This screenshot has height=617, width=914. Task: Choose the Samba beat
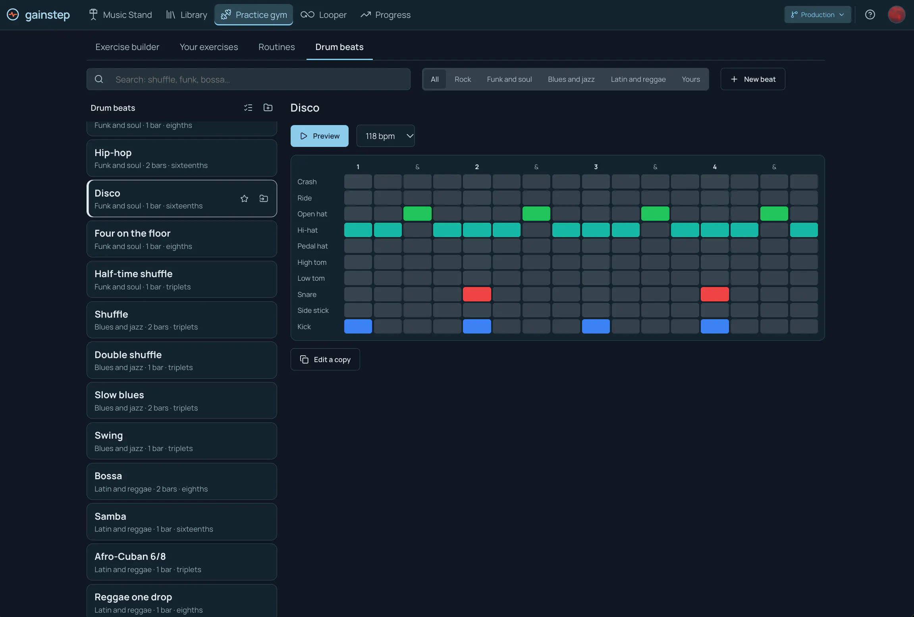[182, 522]
